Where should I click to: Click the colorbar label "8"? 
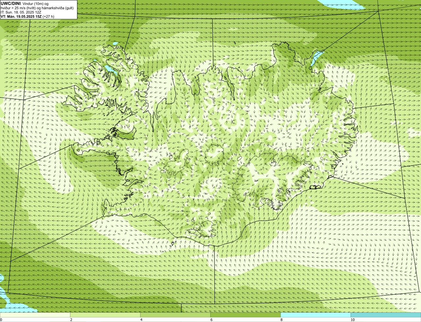coord(281,320)
